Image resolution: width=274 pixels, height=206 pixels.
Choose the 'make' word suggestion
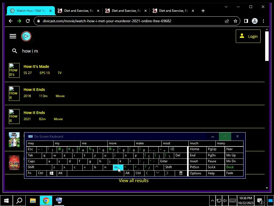point(148,143)
